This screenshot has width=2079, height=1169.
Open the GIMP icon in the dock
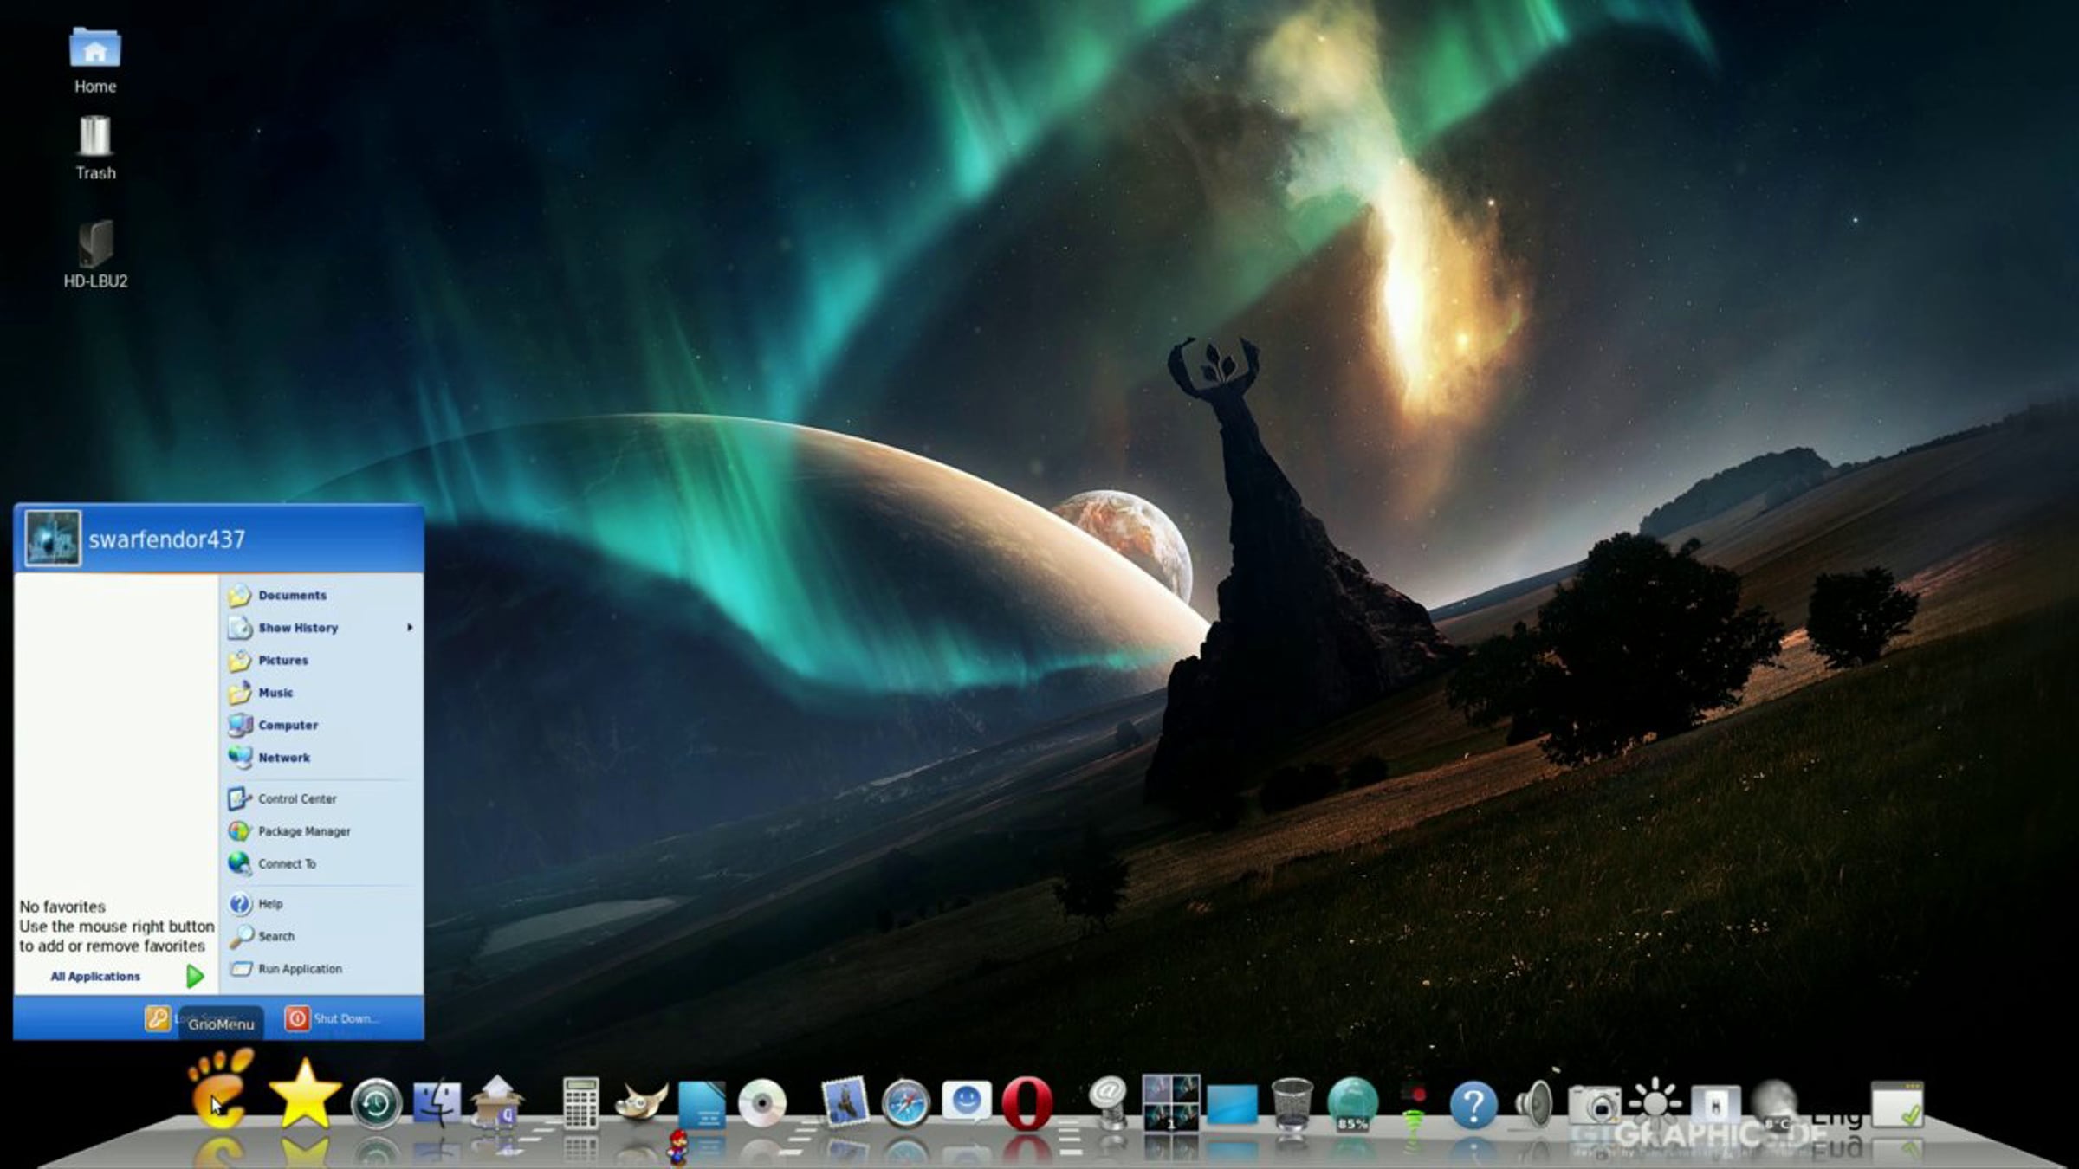[x=641, y=1103]
